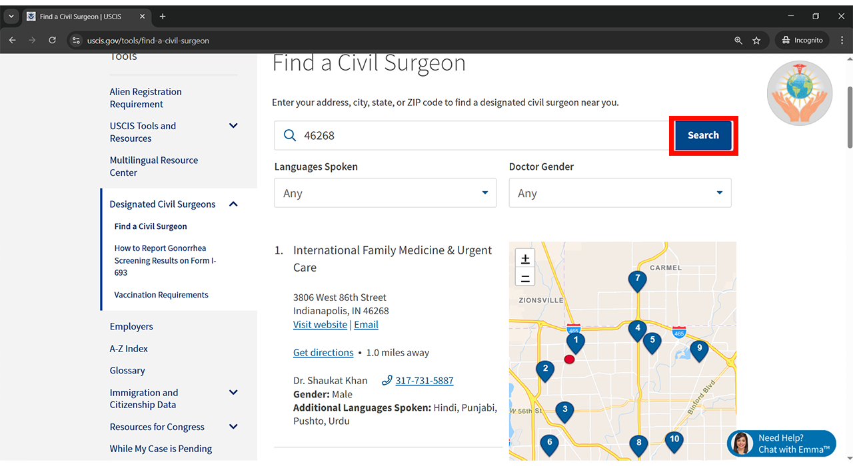Click the International Family Medicine & Urgent Care title
This screenshot has height=466, width=853.
(393, 259)
